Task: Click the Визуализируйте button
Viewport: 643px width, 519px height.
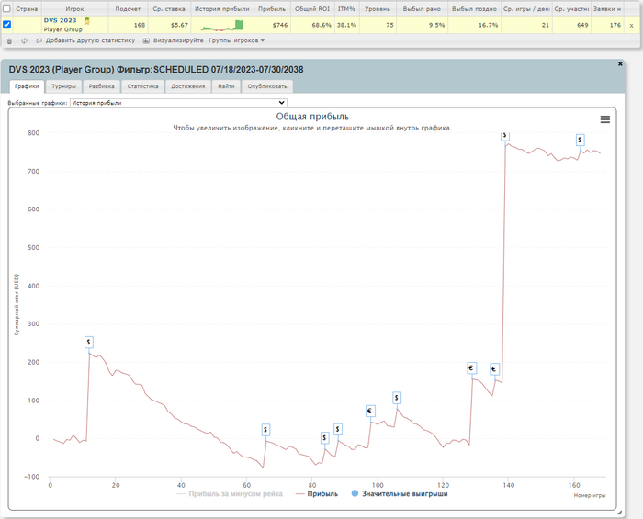Action: pos(178,40)
